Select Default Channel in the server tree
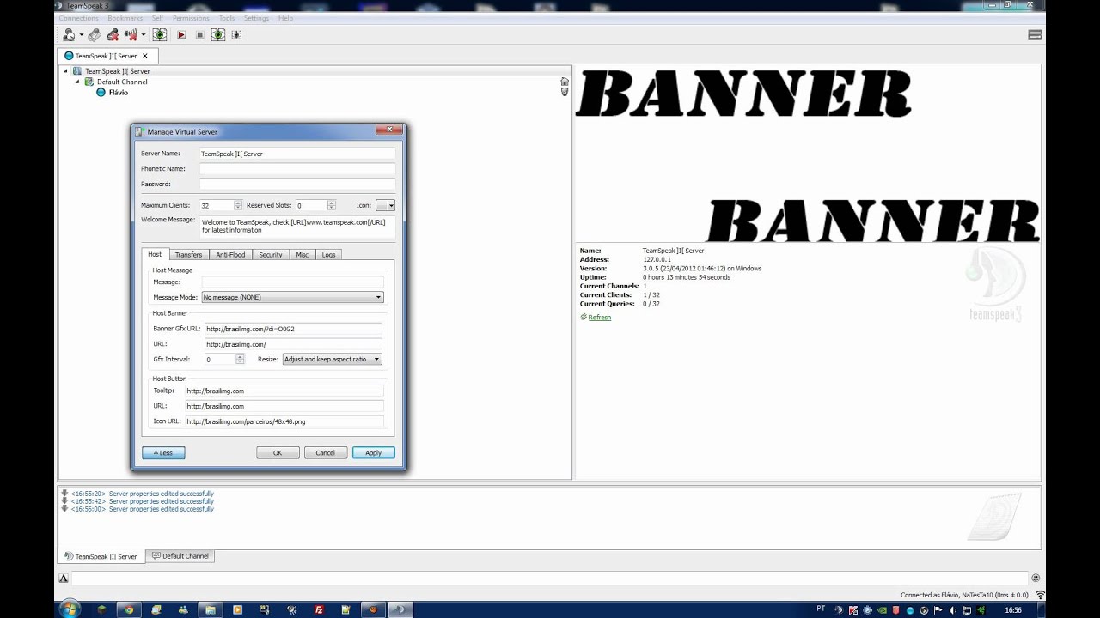The height and width of the screenshot is (618, 1100). (x=122, y=82)
